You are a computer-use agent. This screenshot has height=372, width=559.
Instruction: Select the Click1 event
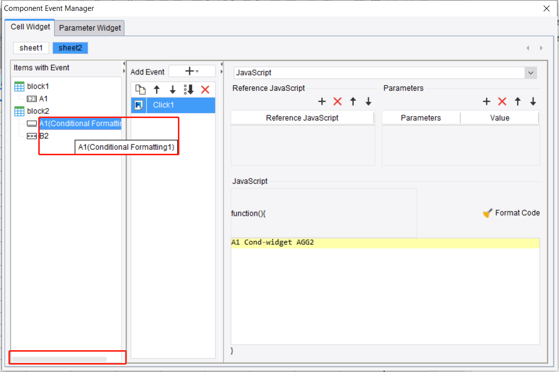coord(173,105)
